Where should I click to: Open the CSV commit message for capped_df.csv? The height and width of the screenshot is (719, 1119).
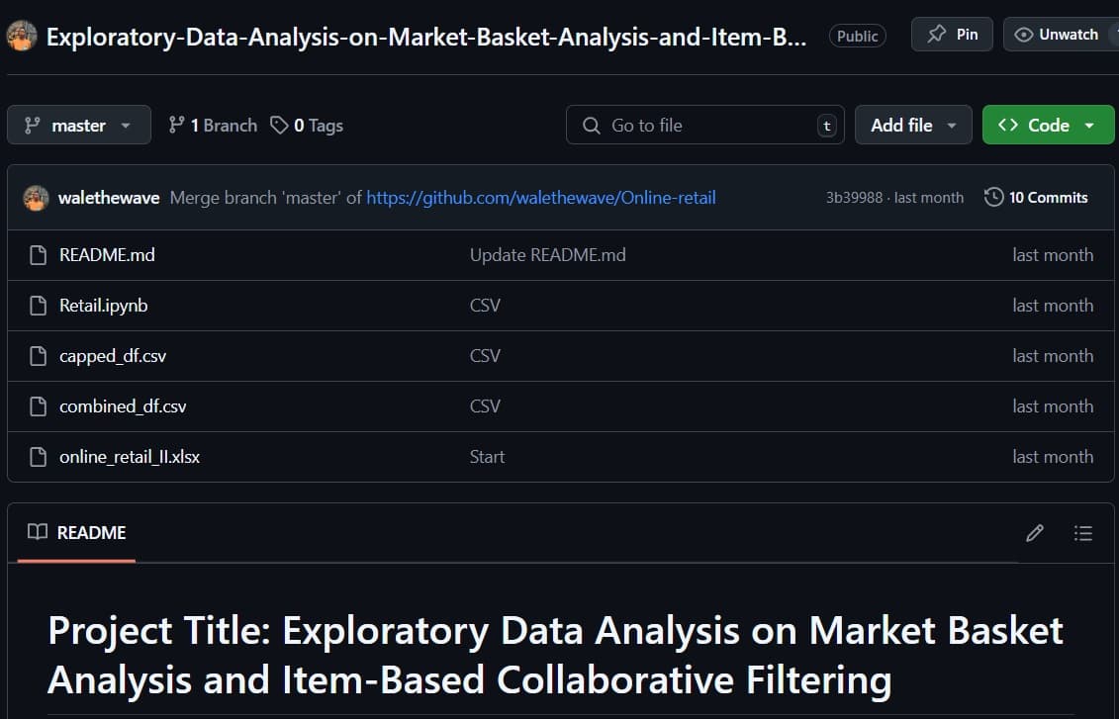coord(485,356)
